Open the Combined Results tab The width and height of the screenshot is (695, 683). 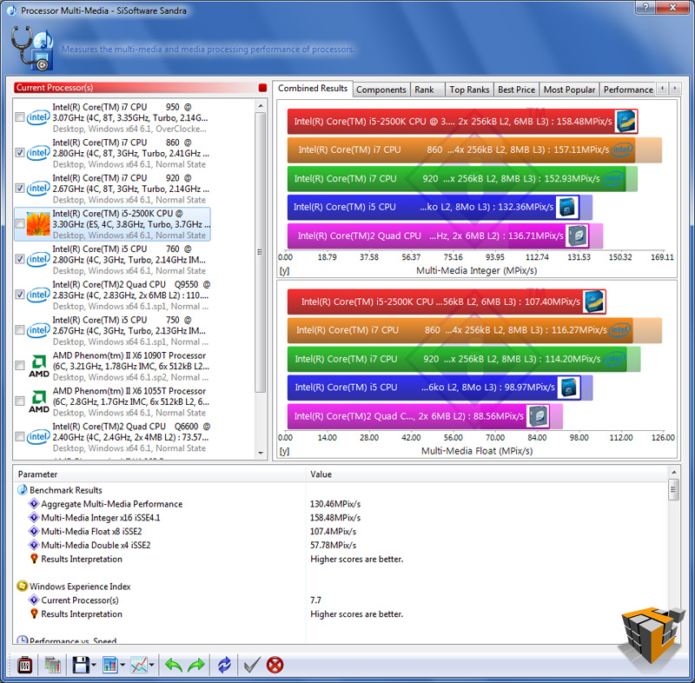click(x=313, y=89)
